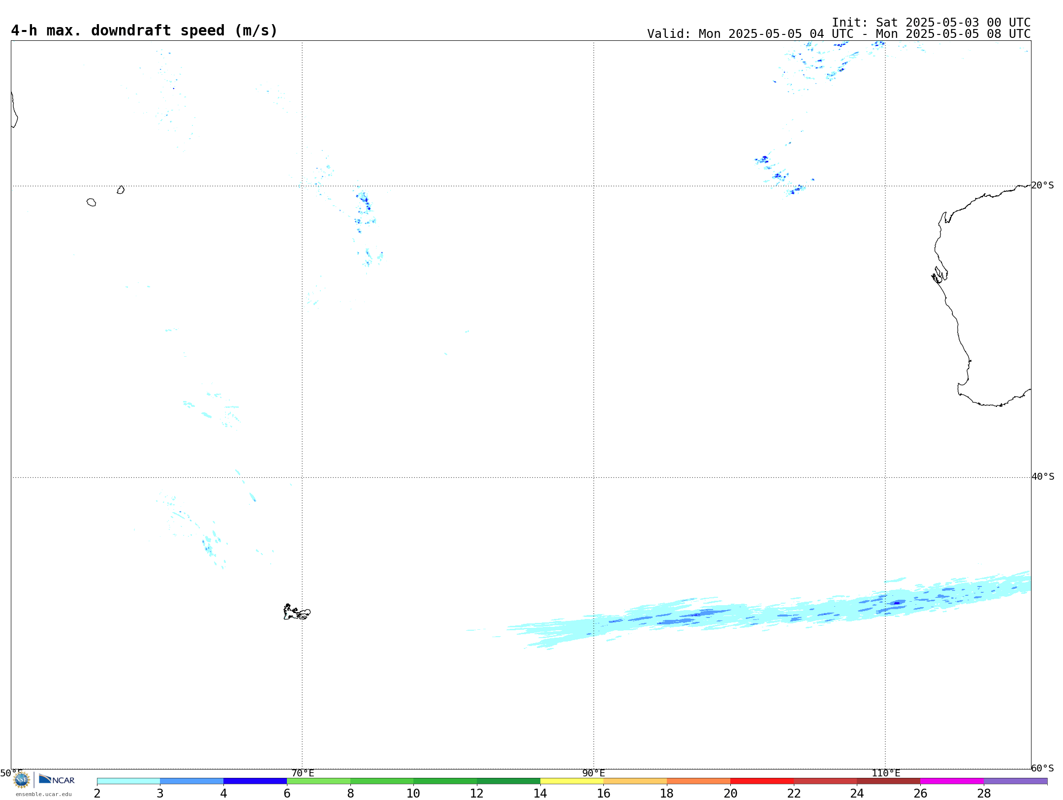Click the 90°E longitude label

coord(594,773)
